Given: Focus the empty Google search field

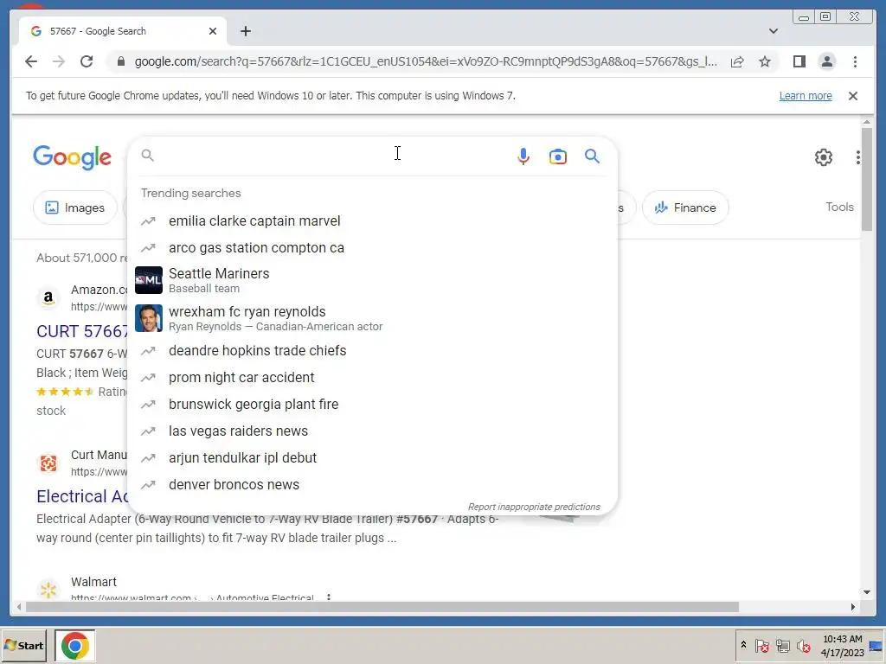Looking at the screenshot, I should coord(333,156).
